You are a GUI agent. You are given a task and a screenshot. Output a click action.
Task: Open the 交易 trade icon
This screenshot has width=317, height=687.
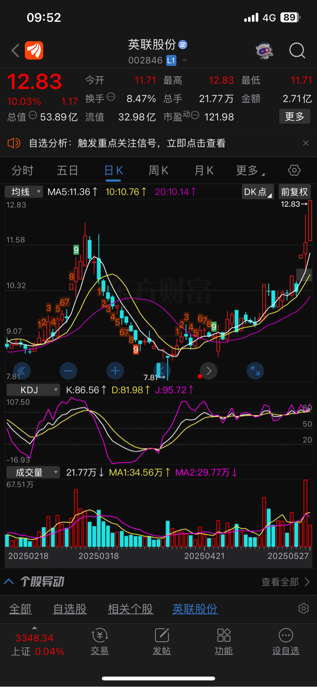click(x=100, y=642)
